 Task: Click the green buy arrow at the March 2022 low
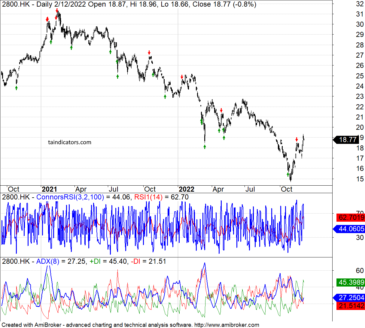[x=205, y=147]
